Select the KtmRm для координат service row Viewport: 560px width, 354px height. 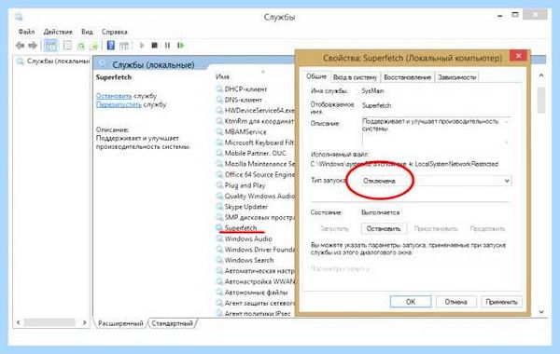coord(255,121)
